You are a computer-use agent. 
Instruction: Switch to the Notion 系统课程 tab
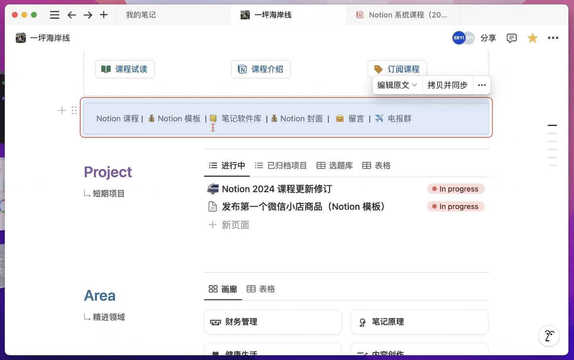[x=403, y=15]
